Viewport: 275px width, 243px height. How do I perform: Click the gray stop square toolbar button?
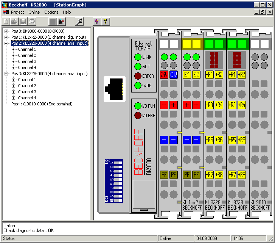click(x=53, y=22)
